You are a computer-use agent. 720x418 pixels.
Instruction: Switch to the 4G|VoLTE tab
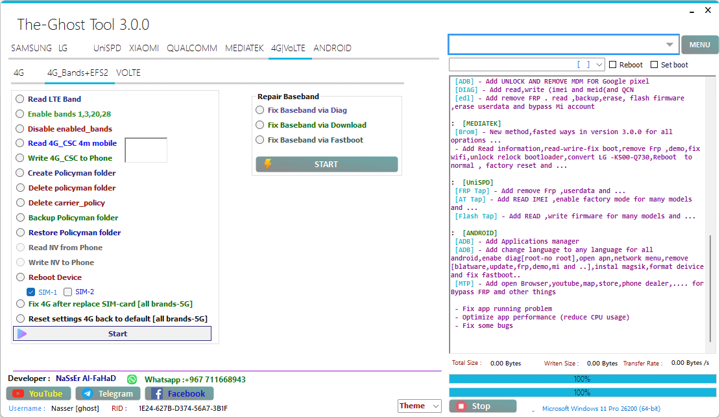coord(288,48)
